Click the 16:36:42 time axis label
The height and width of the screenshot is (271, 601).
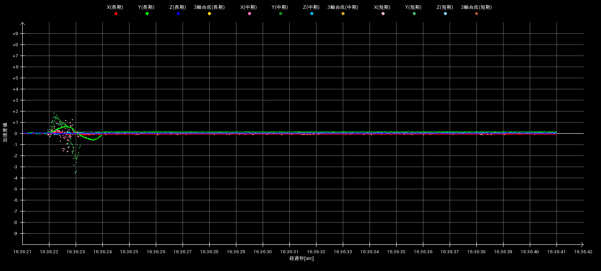pyautogui.click(x=583, y=251)
